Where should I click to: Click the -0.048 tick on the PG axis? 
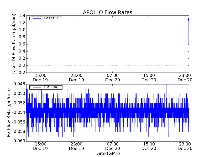[x=18, y=84]
